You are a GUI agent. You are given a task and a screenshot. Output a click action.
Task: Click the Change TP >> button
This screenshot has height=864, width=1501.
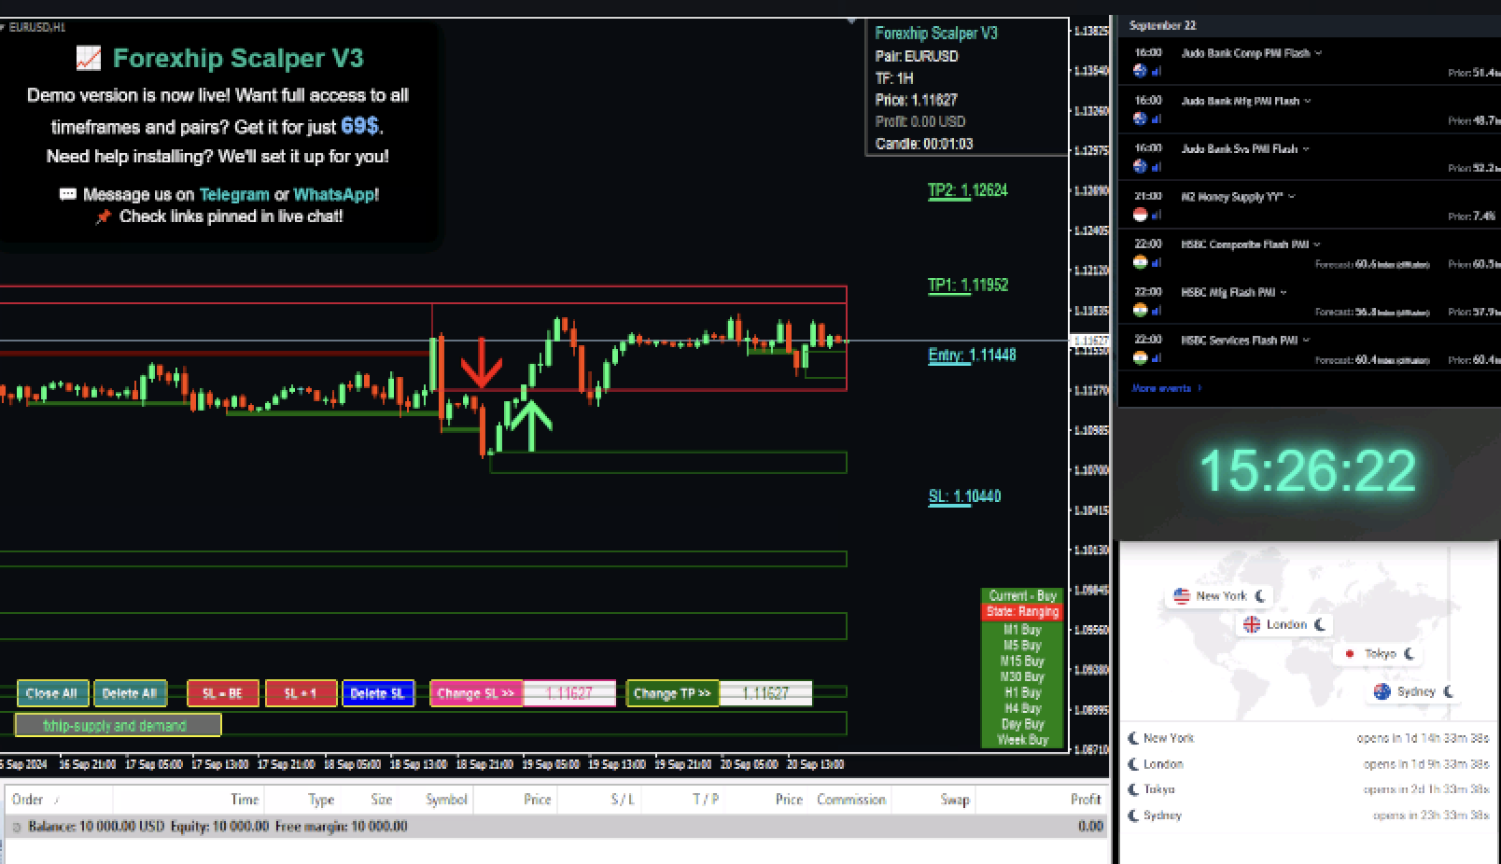672,693
